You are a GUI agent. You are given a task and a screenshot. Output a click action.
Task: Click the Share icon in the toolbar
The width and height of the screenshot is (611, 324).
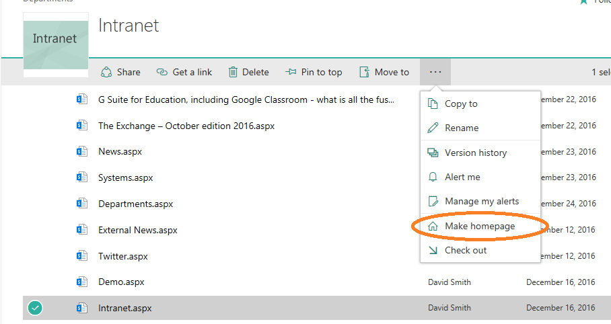(106, 72)
